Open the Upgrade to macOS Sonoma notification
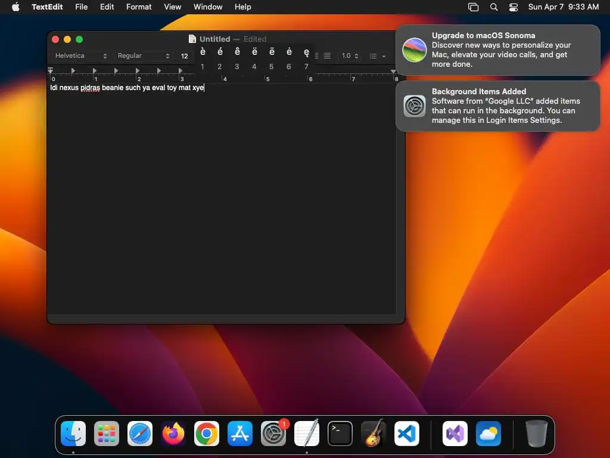The height and width of the screenshot is (458, 610). tap(498, 50)
